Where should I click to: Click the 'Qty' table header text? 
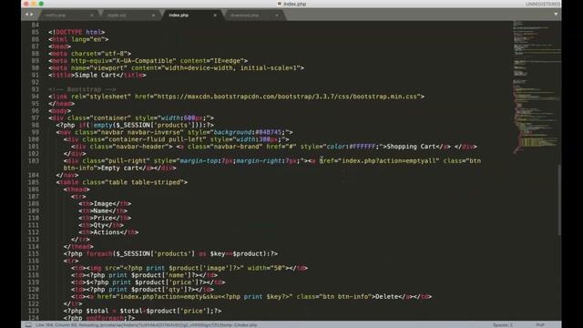pyautogui.click(x=99, y=225)
